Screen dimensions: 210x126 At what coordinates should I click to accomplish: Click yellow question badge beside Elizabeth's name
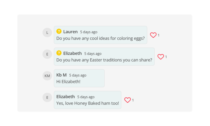59,53
